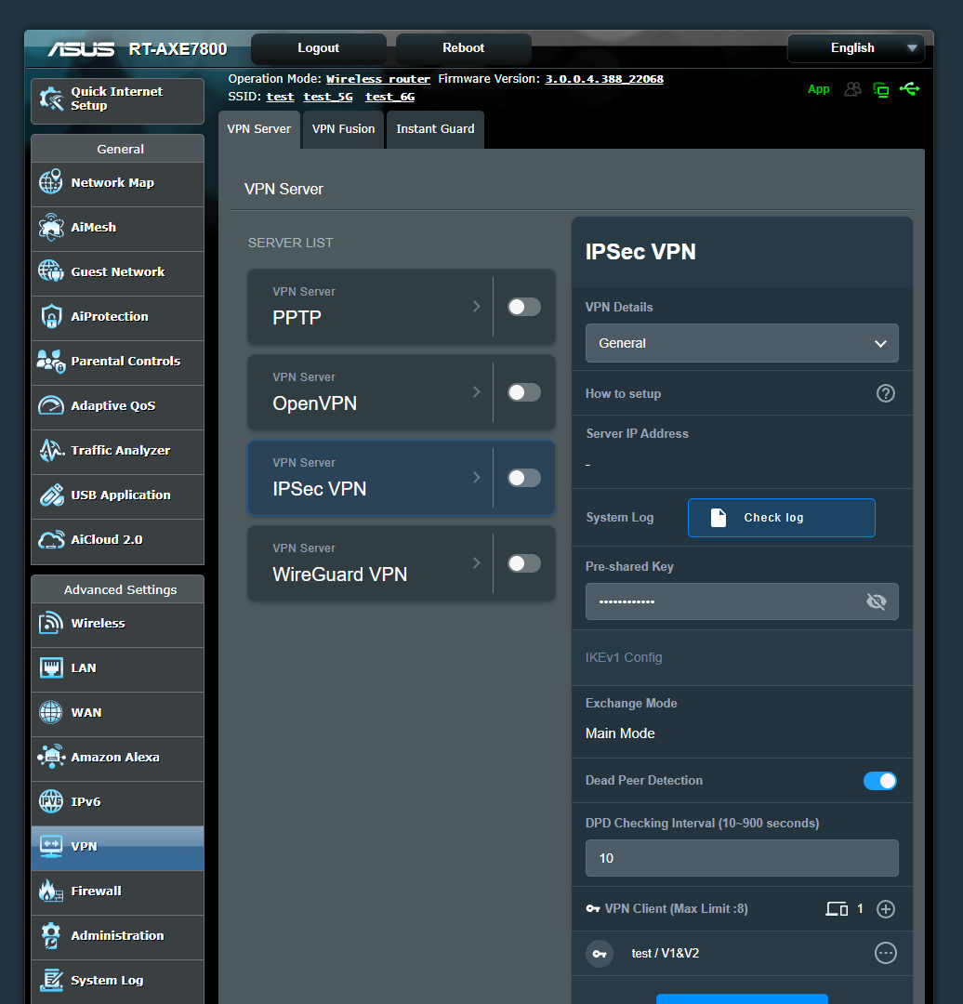Add a VPN client with plus icon

point(886,908)
